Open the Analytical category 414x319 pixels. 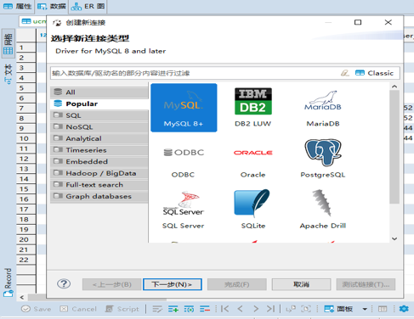pos(99,138)
